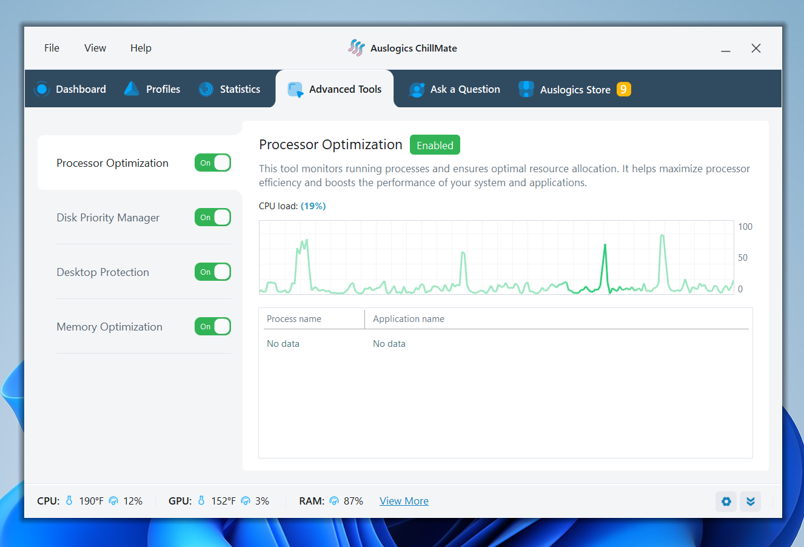Open the Dashboard tab icon
Screen dimensions: 804x547
42,89
